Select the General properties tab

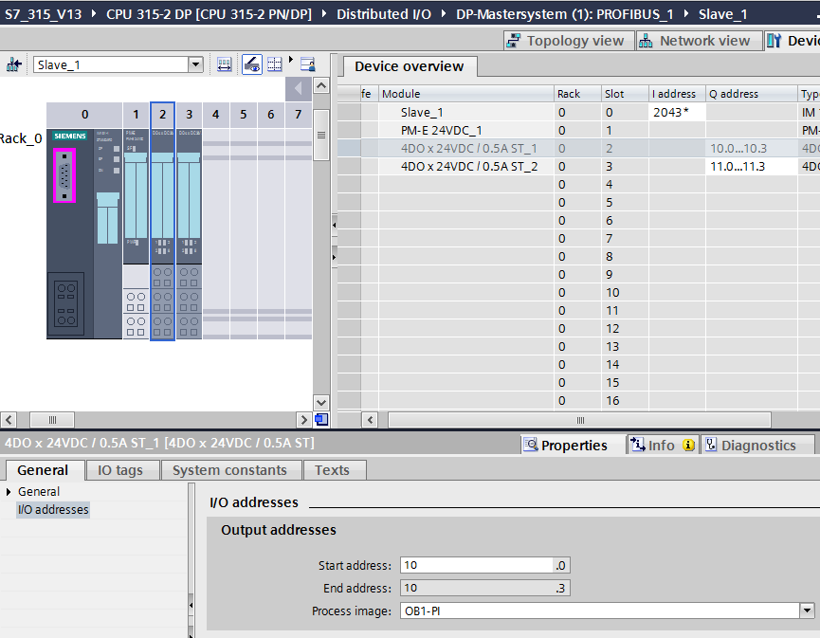coord(43,470)
